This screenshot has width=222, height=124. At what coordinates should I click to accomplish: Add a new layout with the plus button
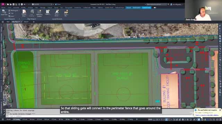pos(137,120)
